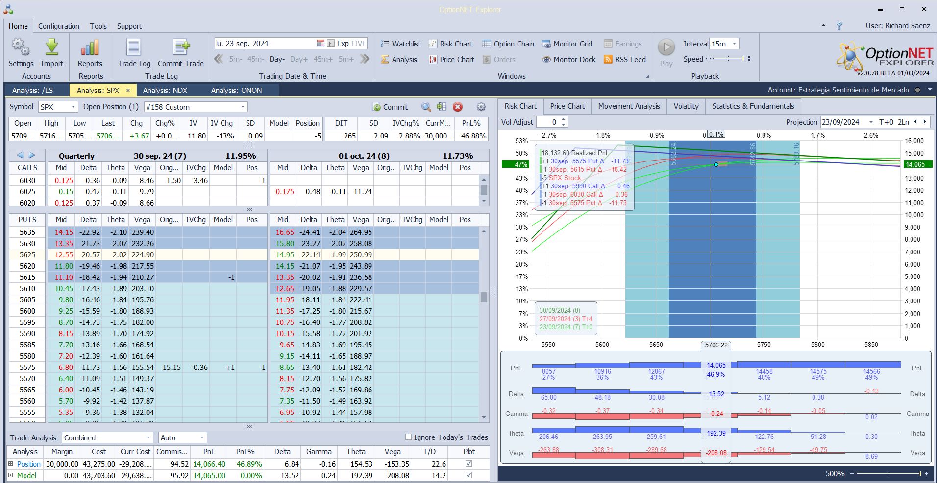Open the Account selector dropdown arrow
Screen dimensions: 937x483
930,90
